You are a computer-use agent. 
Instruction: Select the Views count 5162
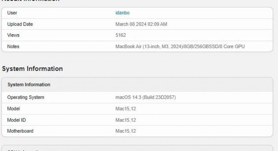(x=121, y=35)
